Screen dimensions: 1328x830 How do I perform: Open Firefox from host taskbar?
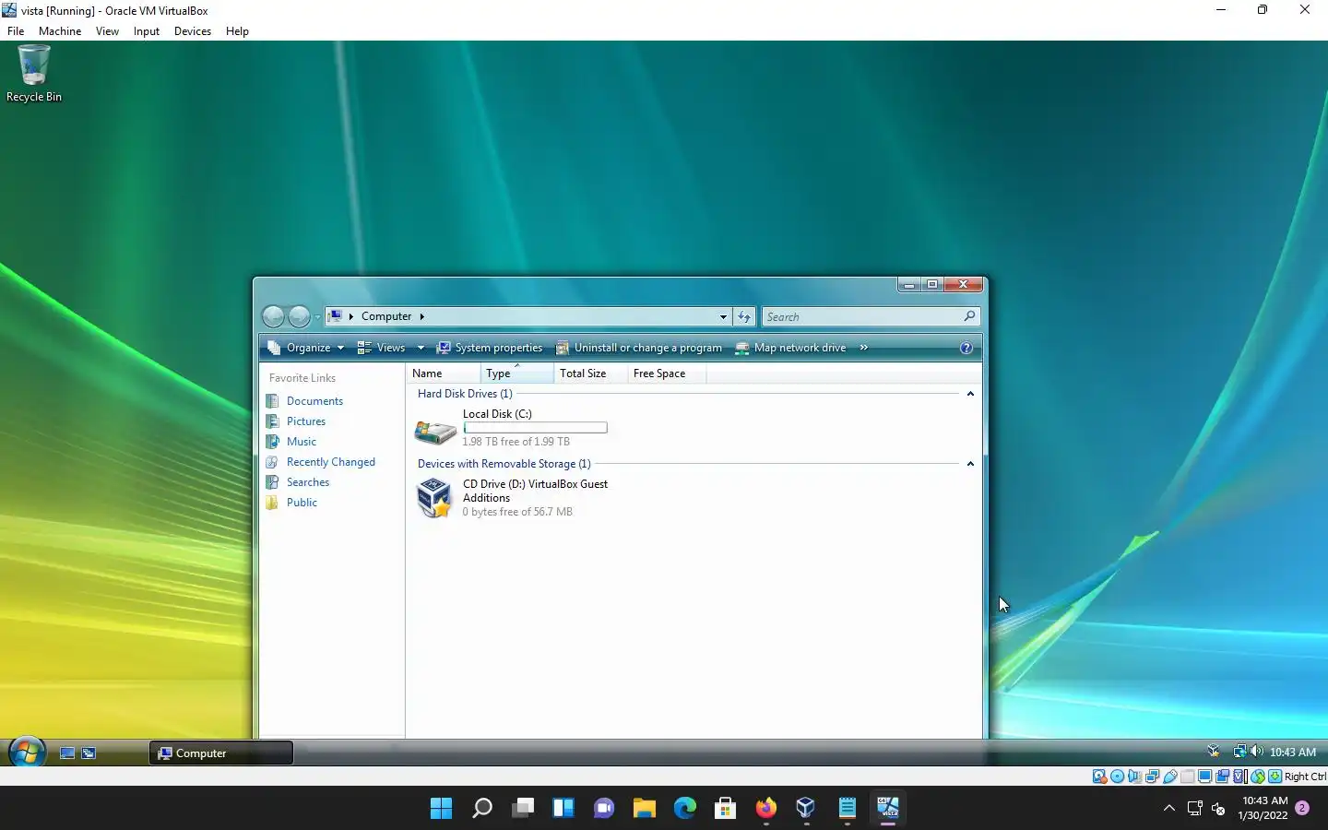pos(765,809)
